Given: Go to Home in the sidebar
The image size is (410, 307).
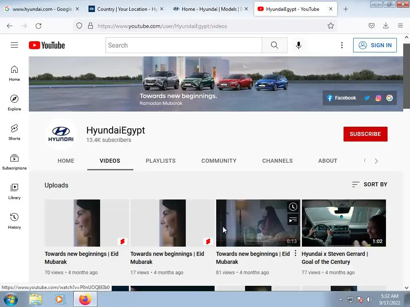Looking at the screenshot, I should click(14, 74).
